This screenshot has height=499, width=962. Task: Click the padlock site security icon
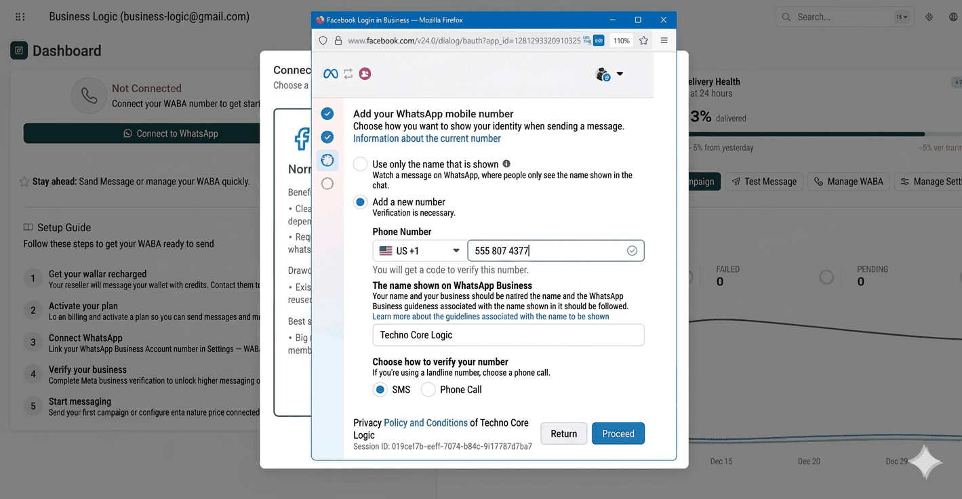(338, 41)
